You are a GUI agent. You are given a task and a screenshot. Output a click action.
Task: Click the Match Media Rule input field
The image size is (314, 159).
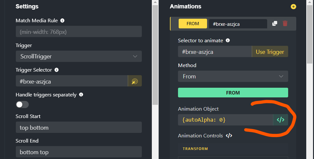(x=78, y=32)
